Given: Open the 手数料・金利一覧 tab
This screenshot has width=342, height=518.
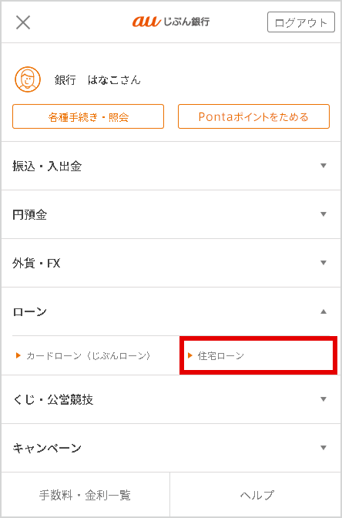Looking at the screenshot, I should (x=85, y=495).
